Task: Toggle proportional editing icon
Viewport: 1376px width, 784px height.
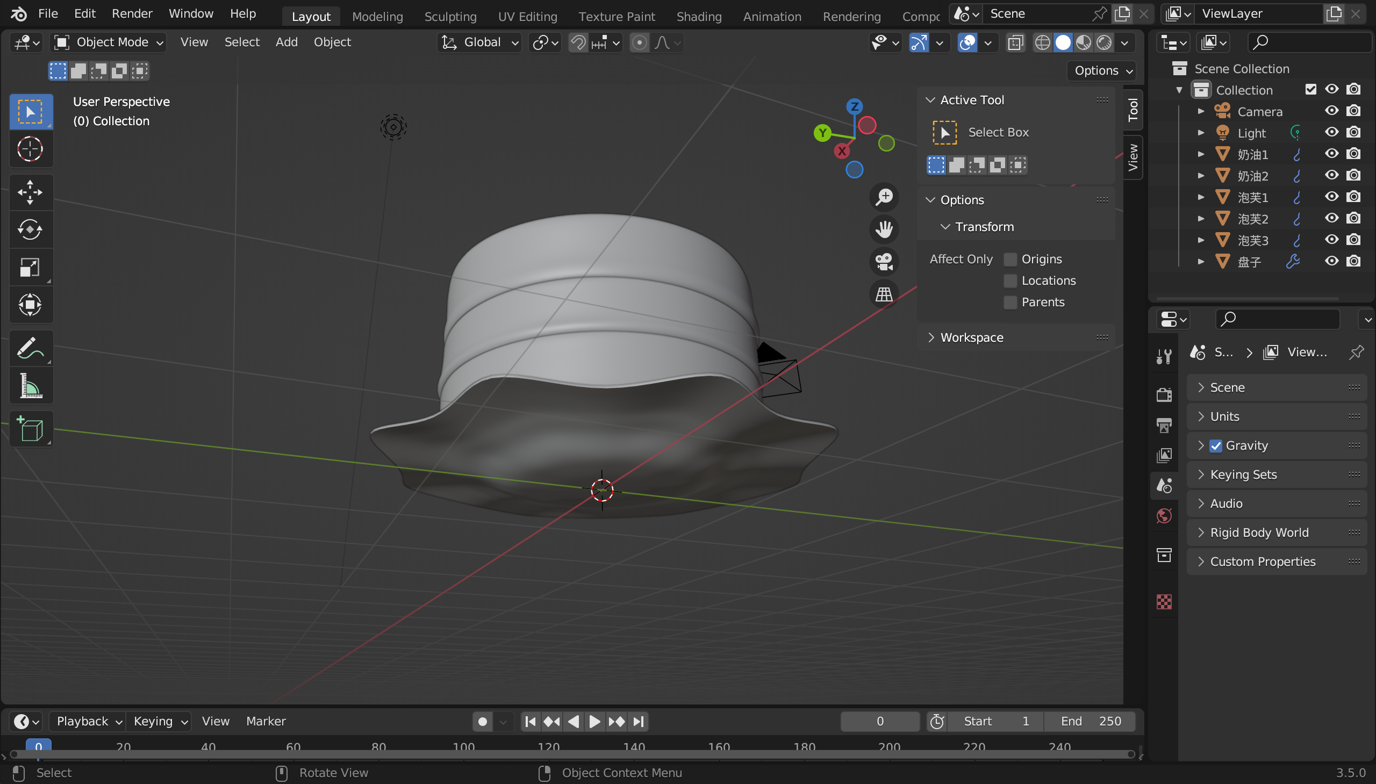Action: (639, 42)
